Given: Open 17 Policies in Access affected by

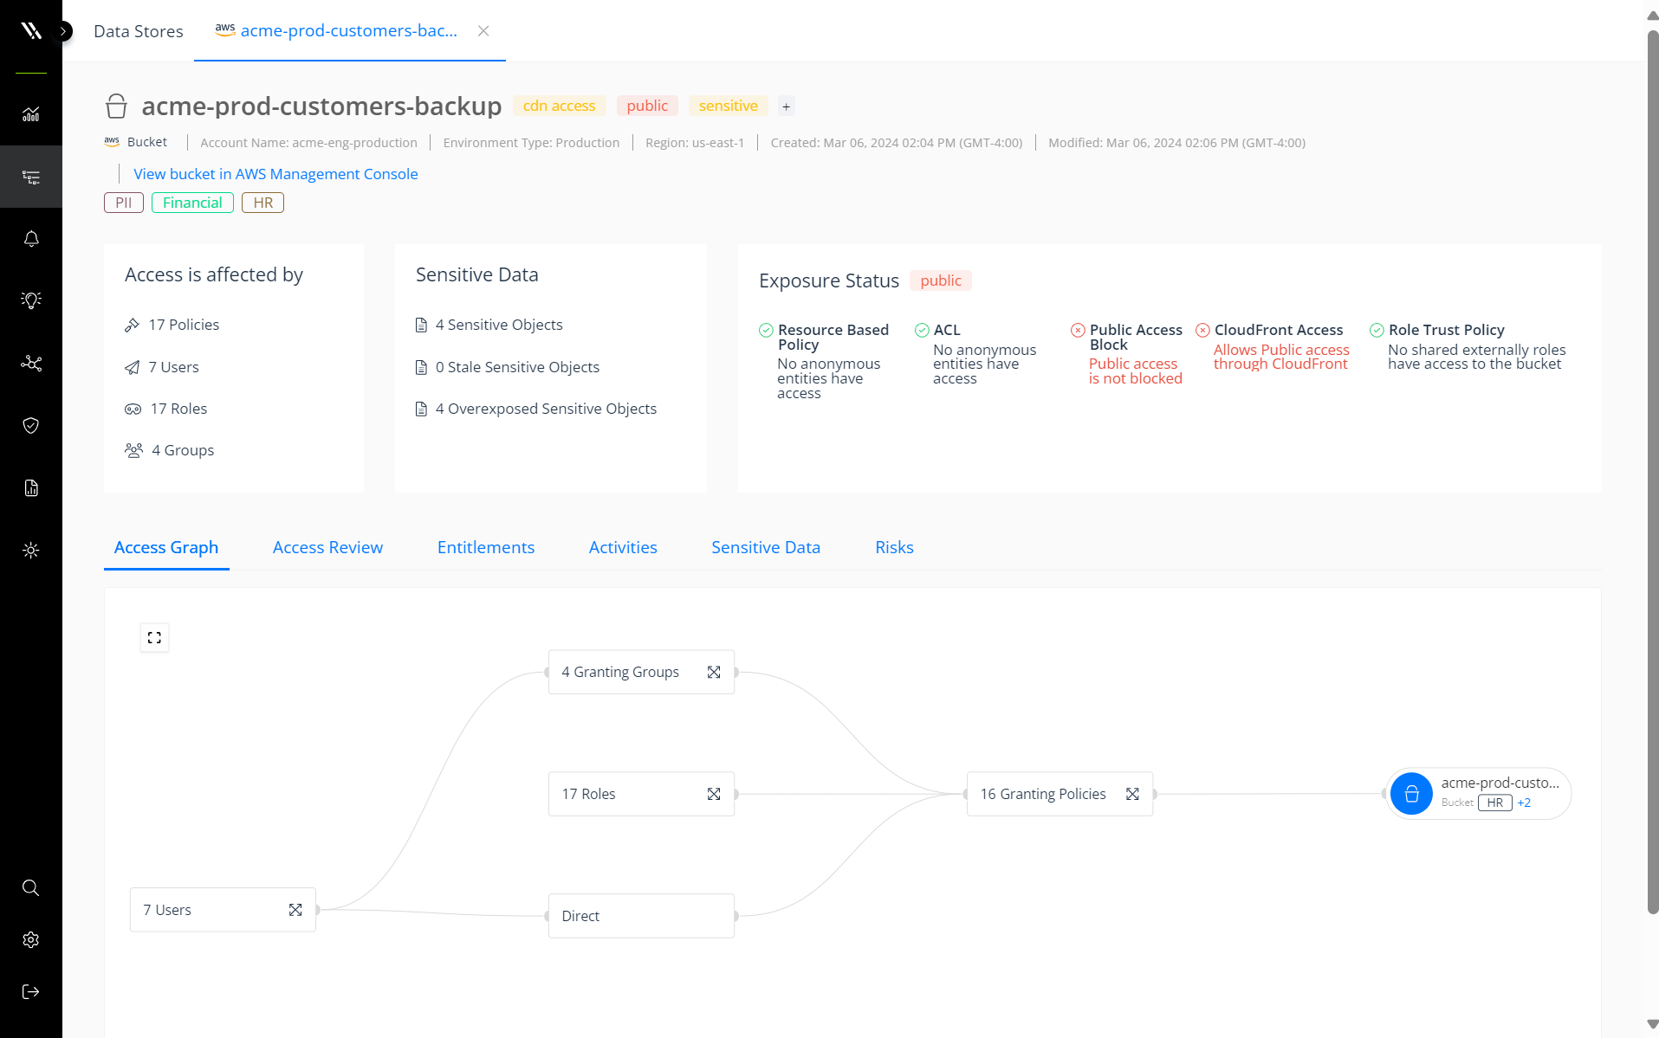Looking at the screenshot, I should 172,325.
